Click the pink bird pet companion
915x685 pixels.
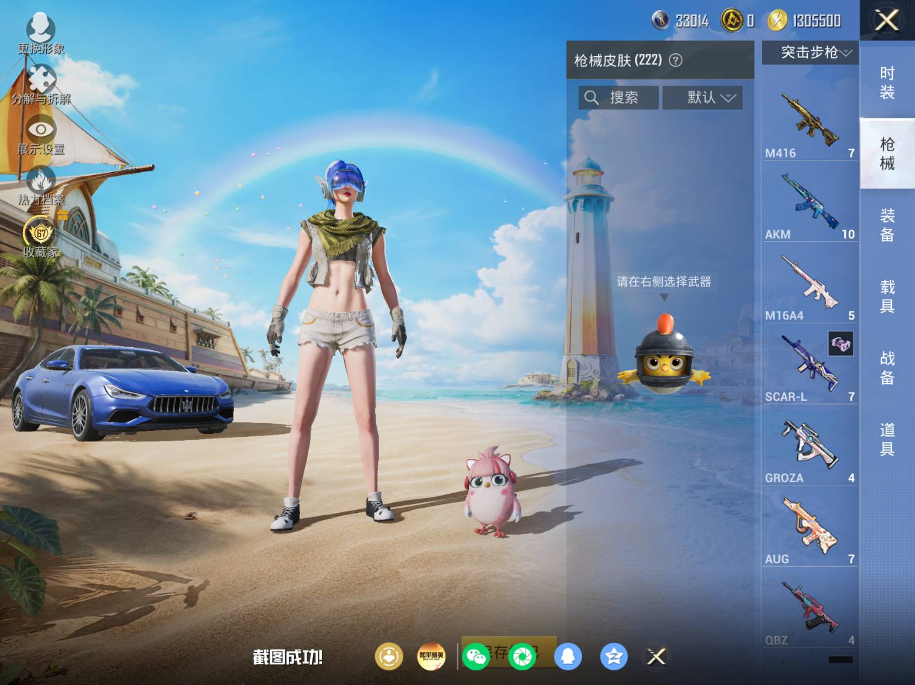click(491, 491)
